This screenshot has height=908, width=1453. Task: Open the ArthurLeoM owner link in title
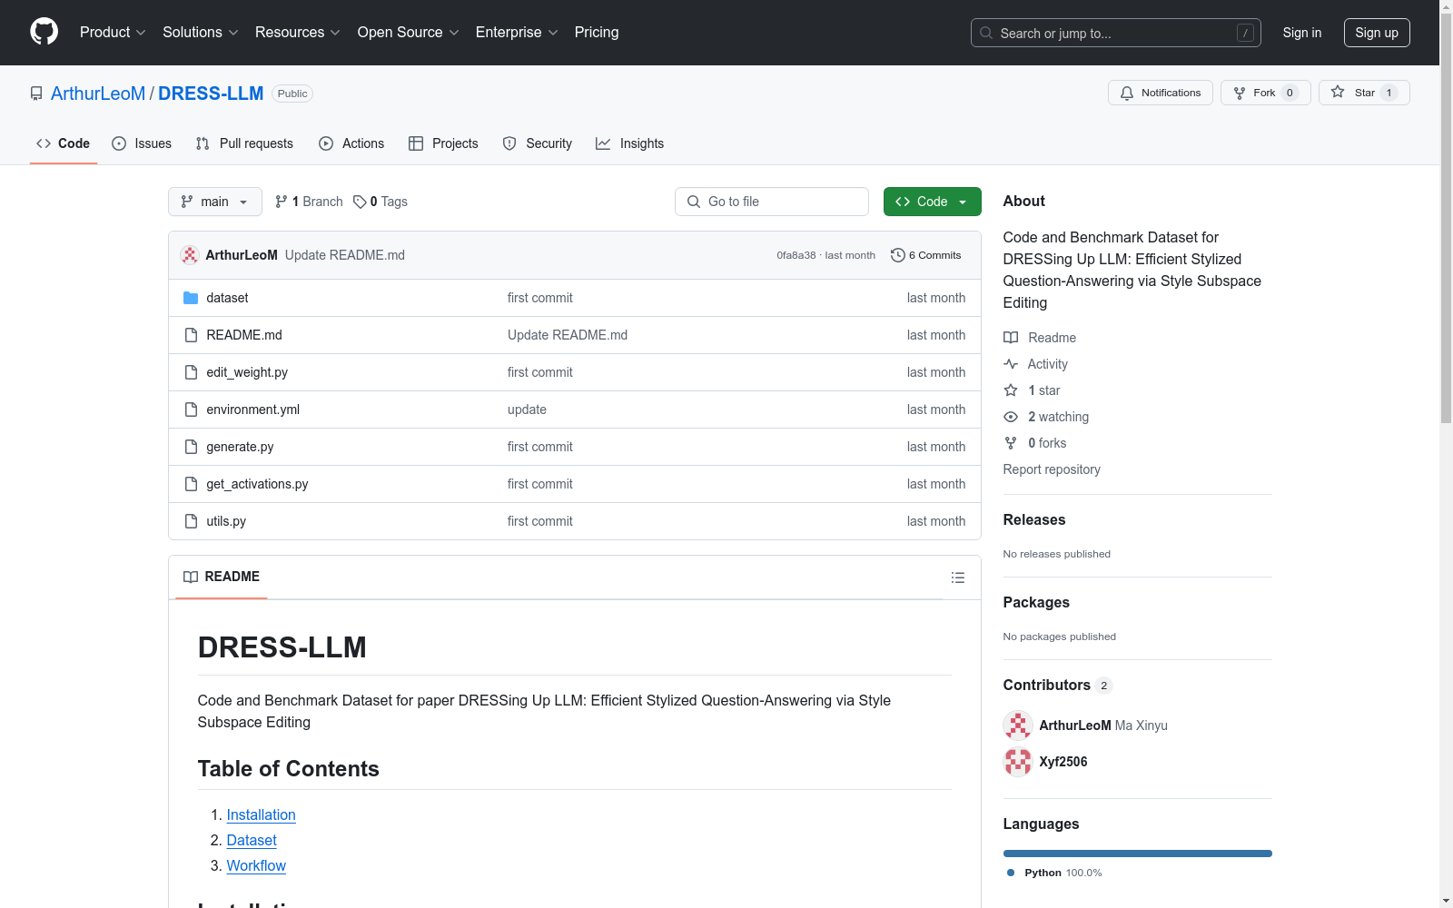[98, 94]
